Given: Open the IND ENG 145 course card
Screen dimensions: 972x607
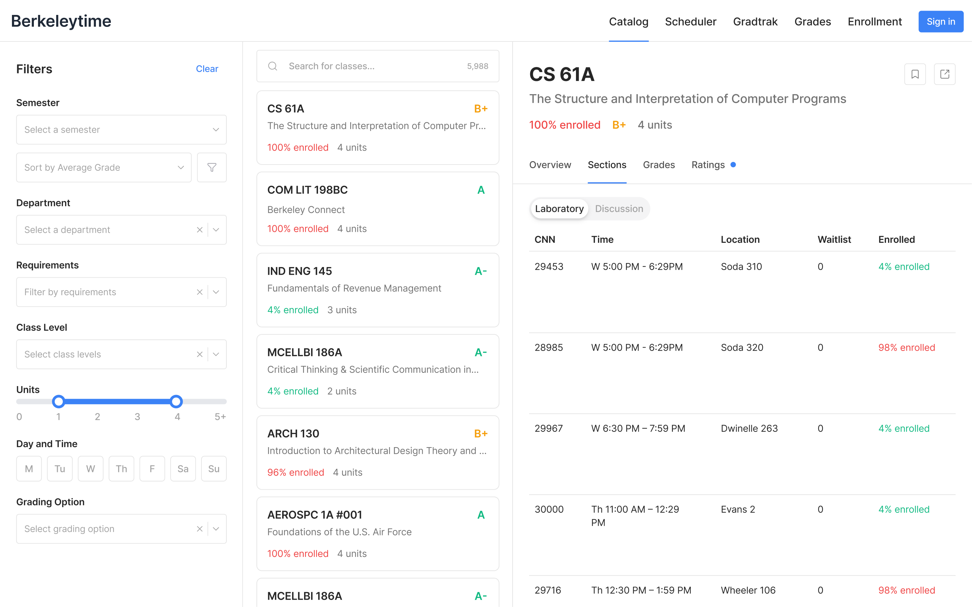Looking at the screenshot, I should pos(377,290).
